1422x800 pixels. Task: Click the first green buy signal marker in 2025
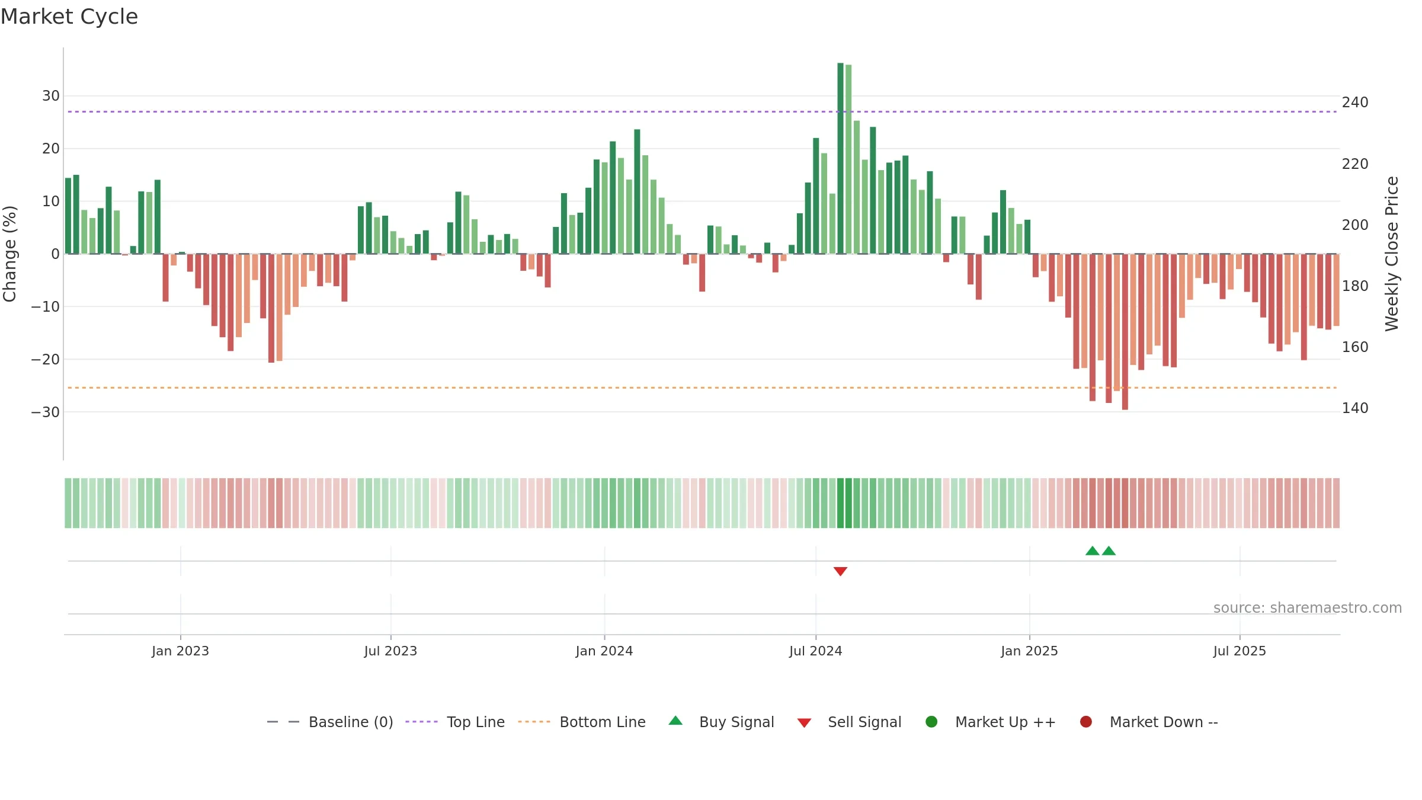point(1093,551)
